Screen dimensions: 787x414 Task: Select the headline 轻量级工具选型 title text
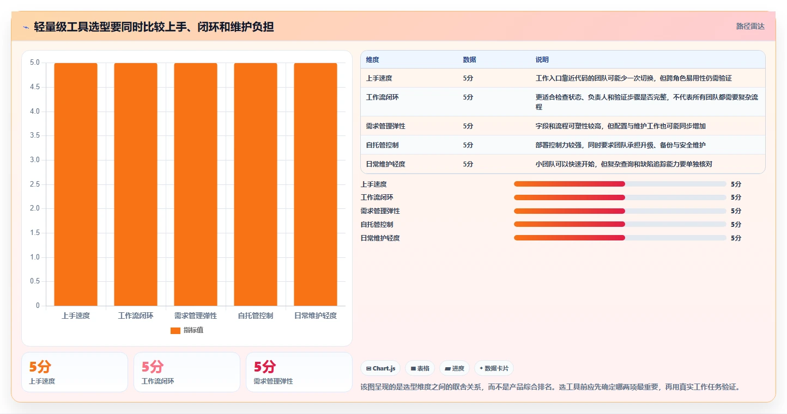click(x=154, y=27)
